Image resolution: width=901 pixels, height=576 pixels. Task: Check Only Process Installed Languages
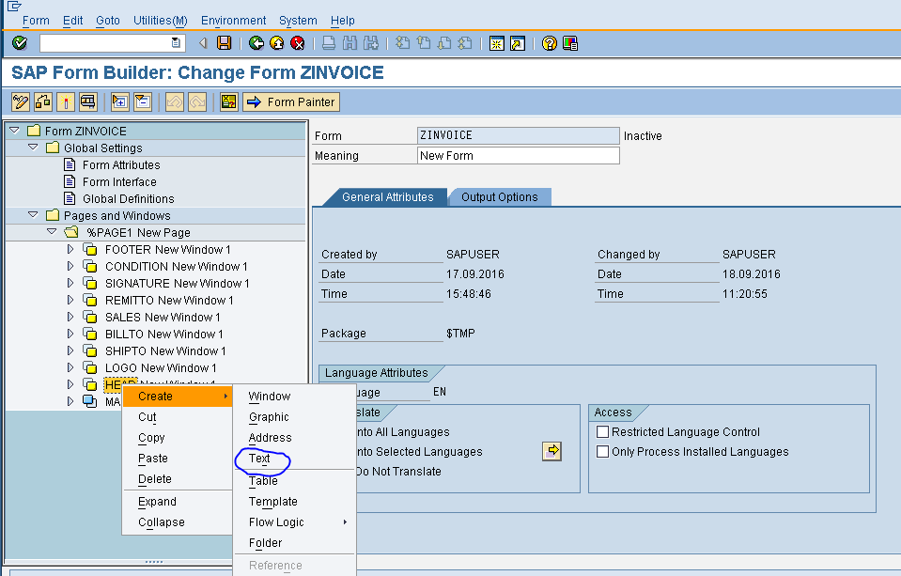pos(600,451)
